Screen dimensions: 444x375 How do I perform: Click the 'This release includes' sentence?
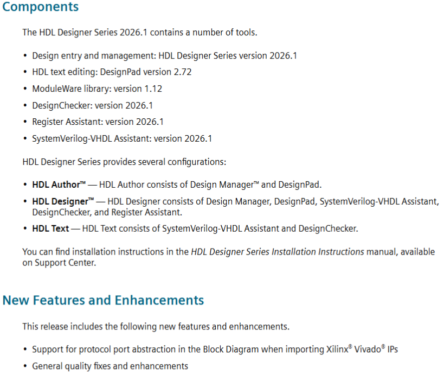coord(156,327)
